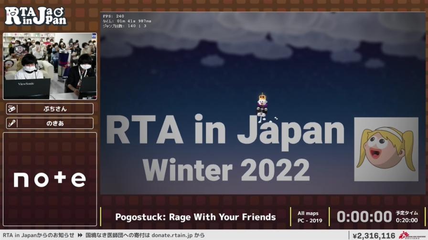Screen dimensions: 428x240
Task: Click the crowned pogo character
Action: point(262,107)
